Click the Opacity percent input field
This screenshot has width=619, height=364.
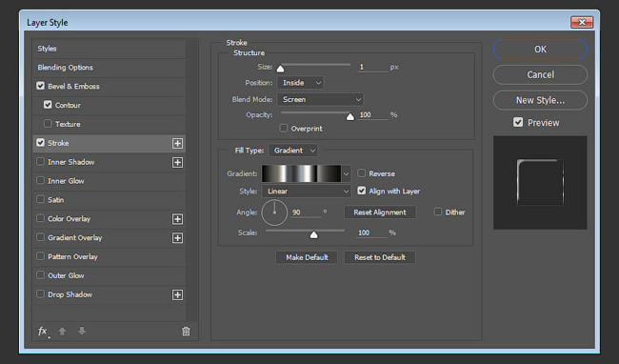[372, 115]
